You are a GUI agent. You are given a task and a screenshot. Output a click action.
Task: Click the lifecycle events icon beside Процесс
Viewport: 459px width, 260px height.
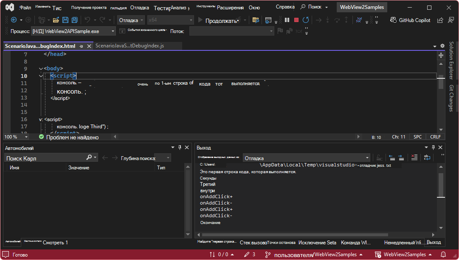tap(122, 31)
